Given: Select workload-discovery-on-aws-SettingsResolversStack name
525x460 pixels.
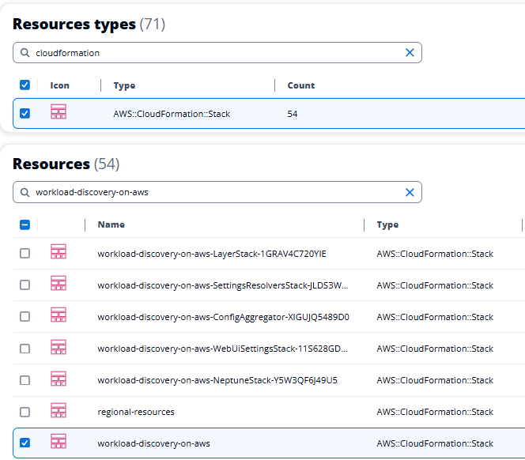Looking at the screenshot, I should (223, 285).
